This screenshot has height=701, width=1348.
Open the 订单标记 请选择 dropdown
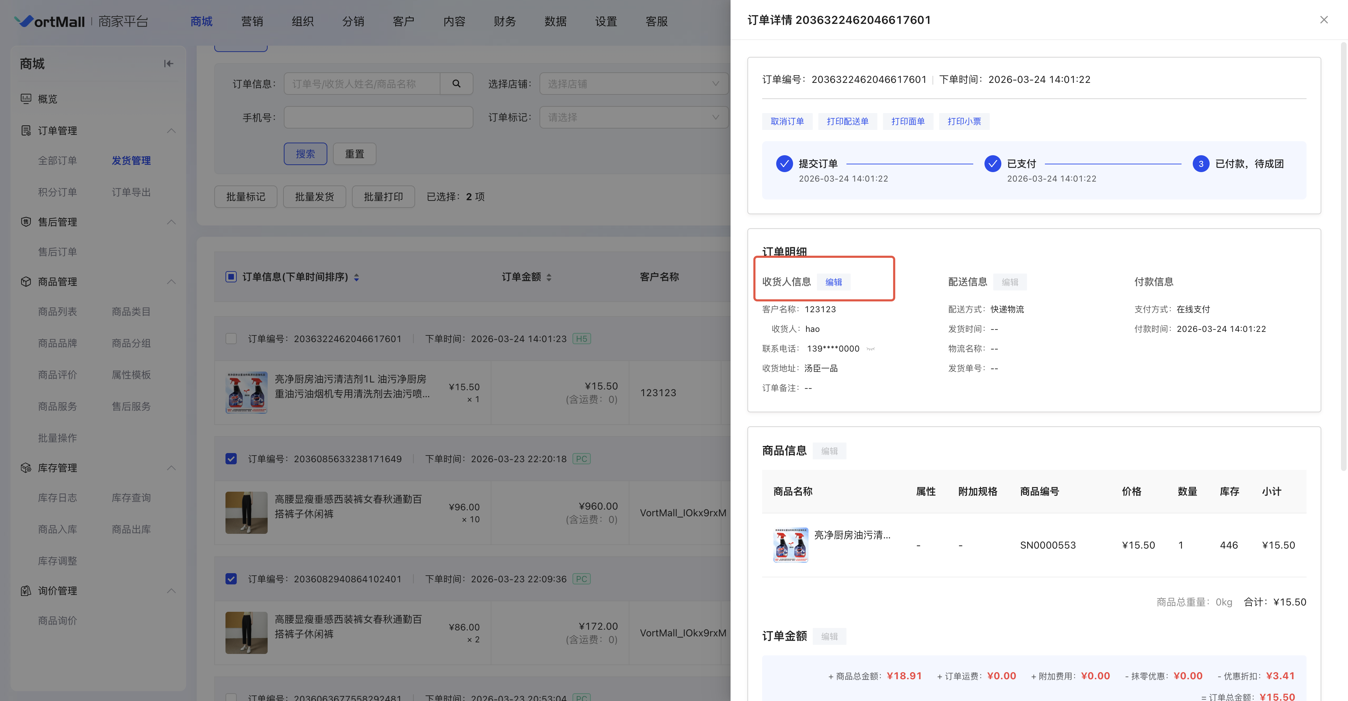633,117
